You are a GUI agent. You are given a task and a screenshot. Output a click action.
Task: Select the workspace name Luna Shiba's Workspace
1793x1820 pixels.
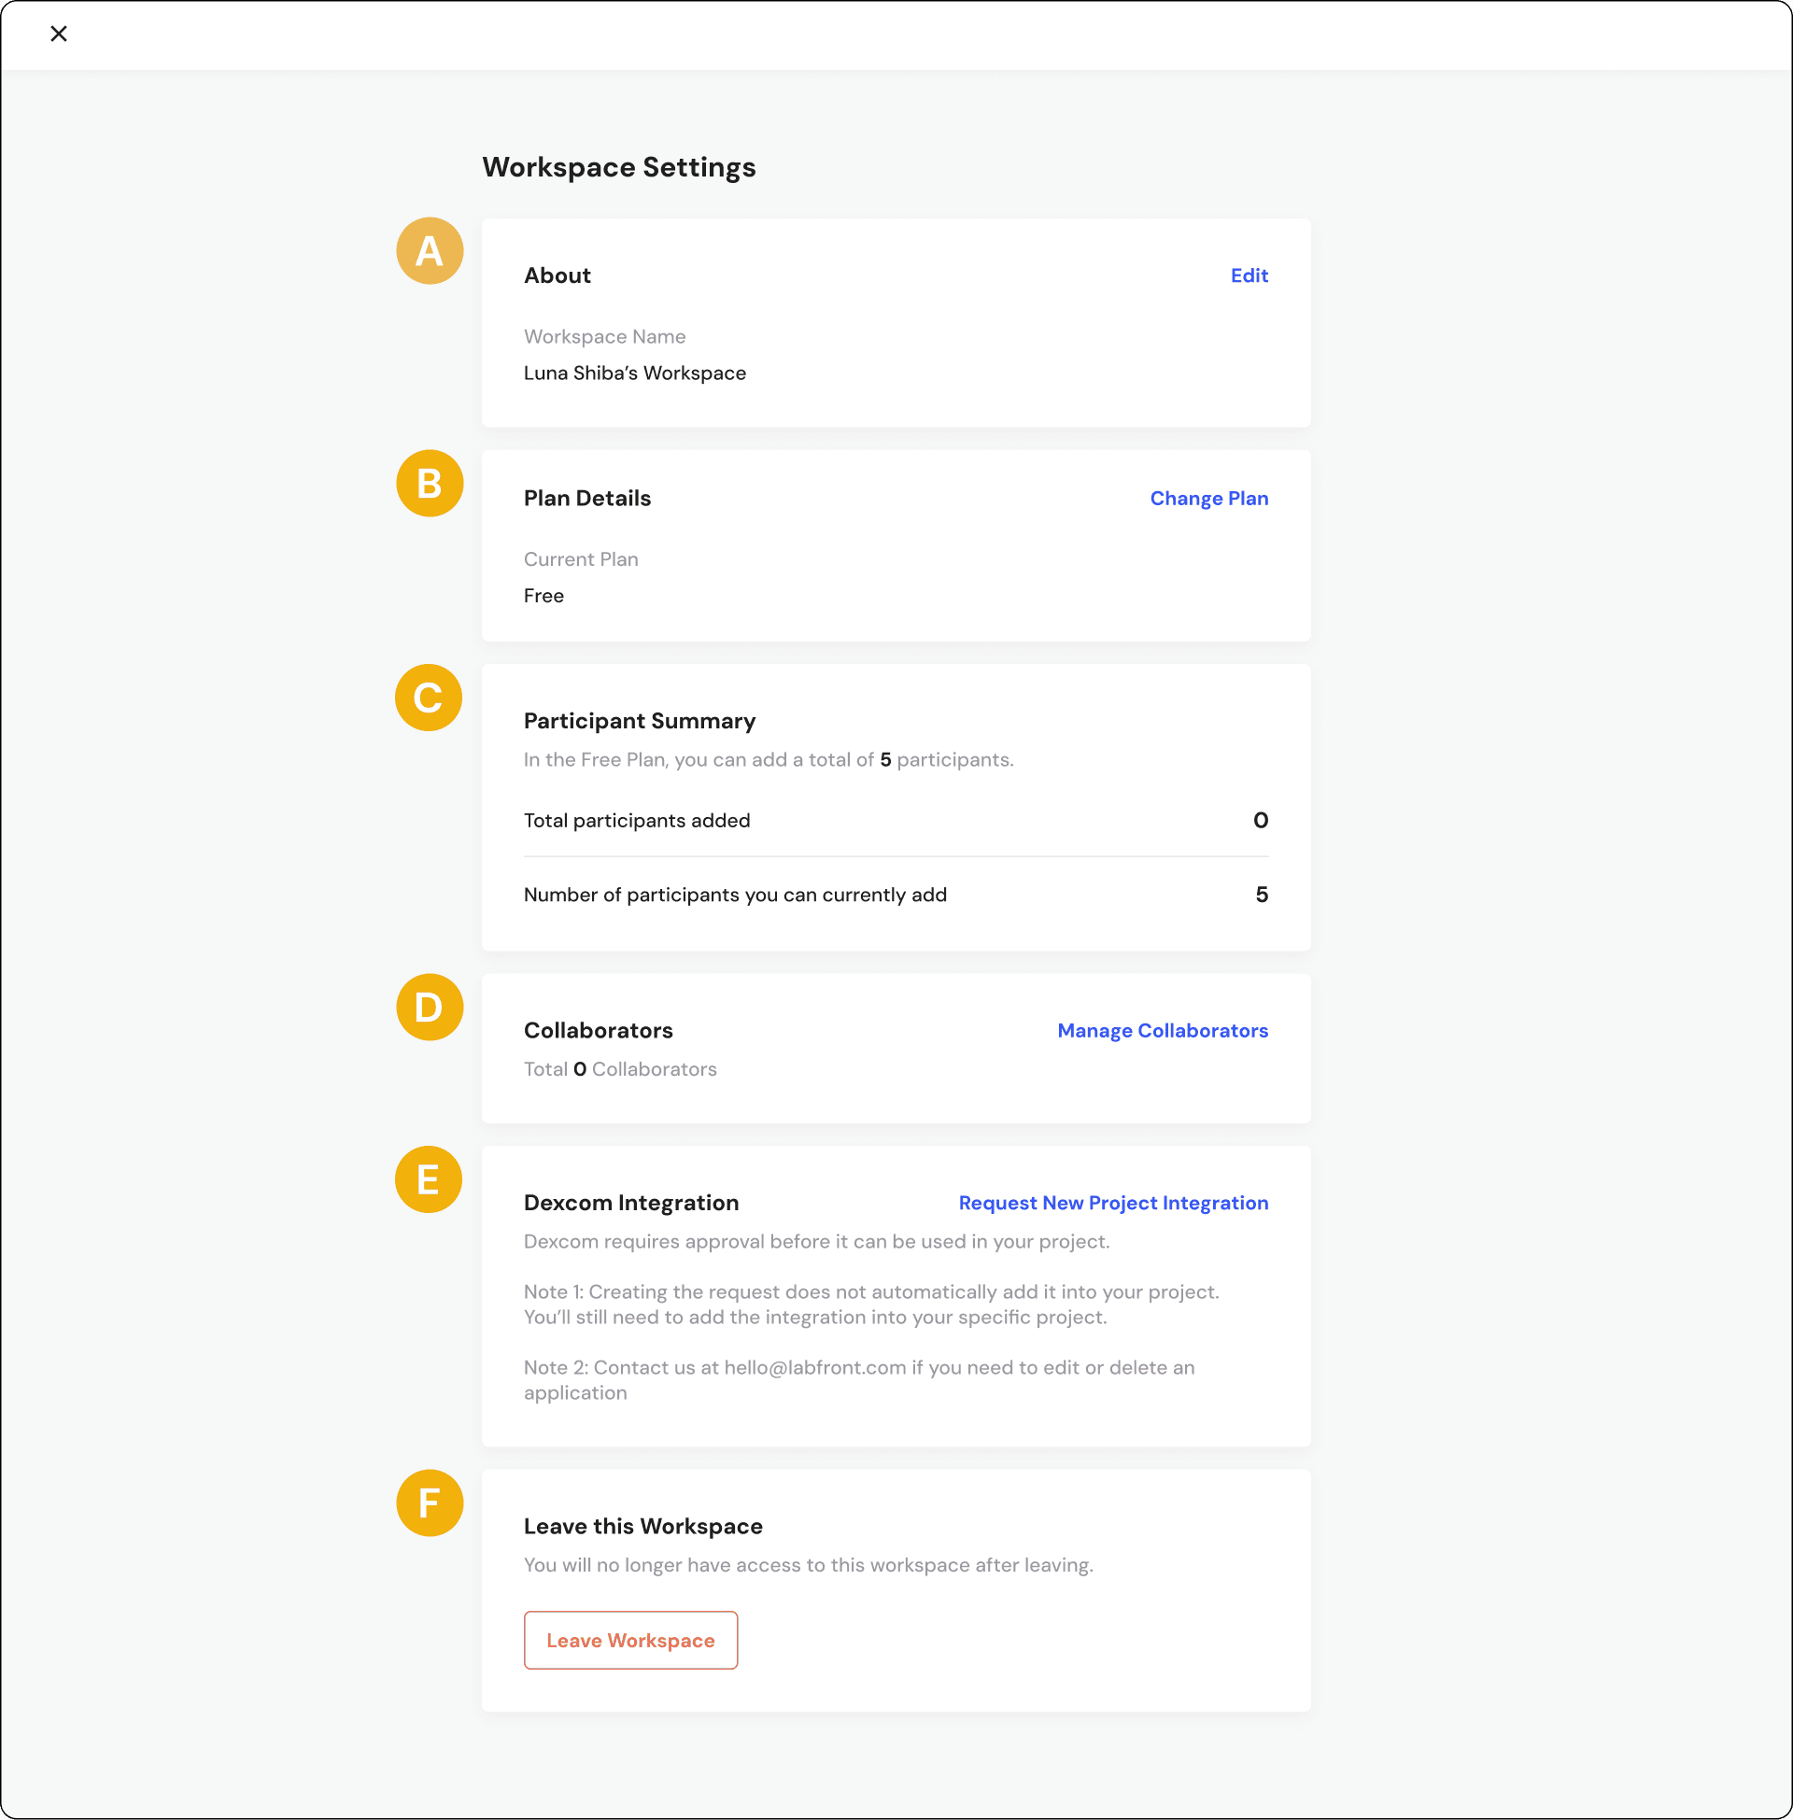click(635, 373)
